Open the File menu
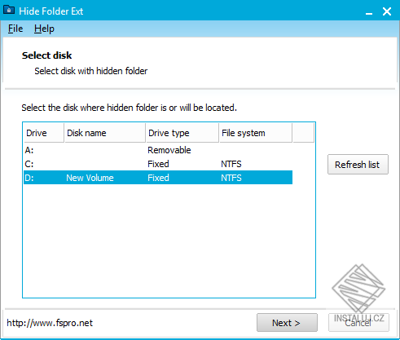This screenshot has width=400, height=340. [15, 29]
